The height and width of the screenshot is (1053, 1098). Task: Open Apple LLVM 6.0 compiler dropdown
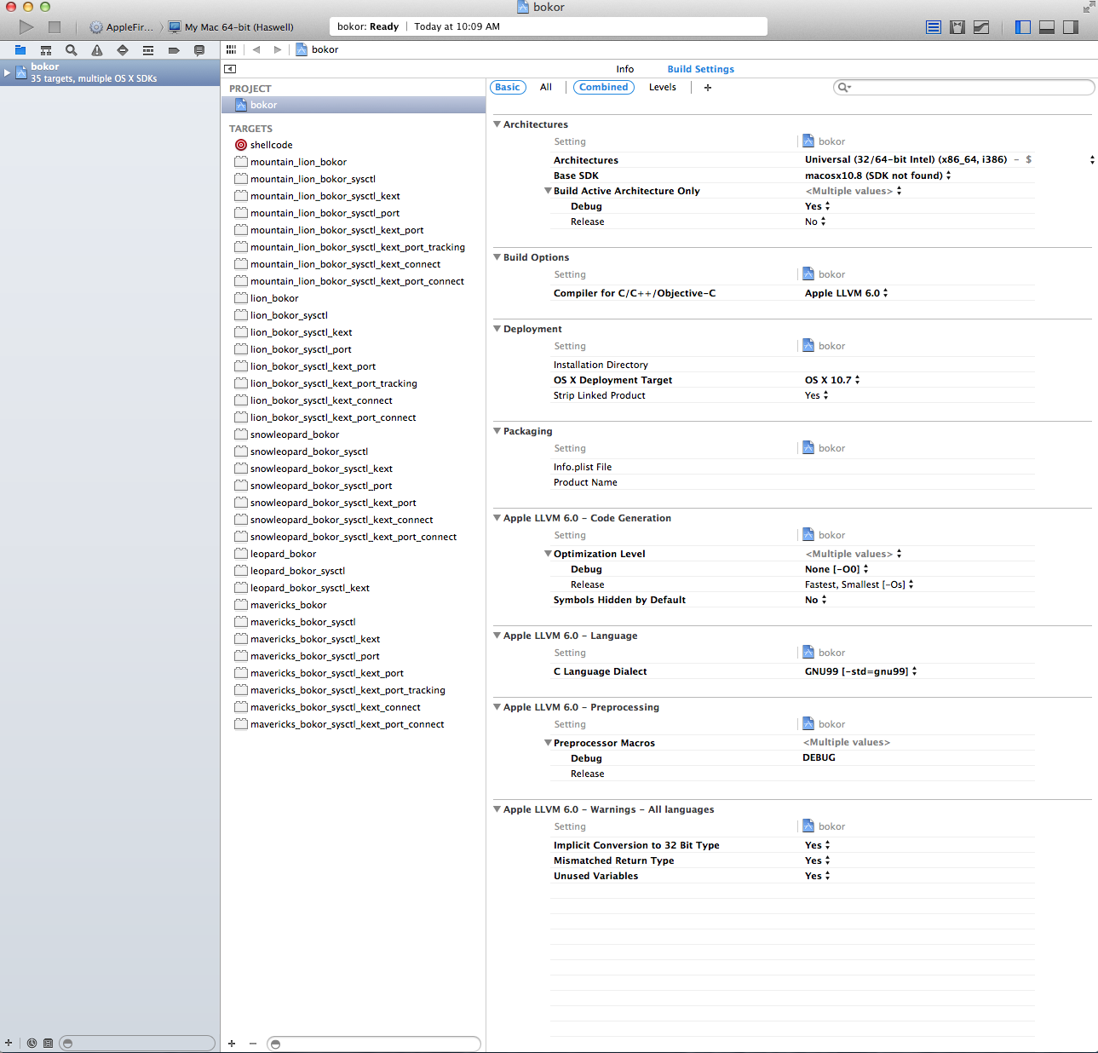pyautogui.click(x=847, y=293)
